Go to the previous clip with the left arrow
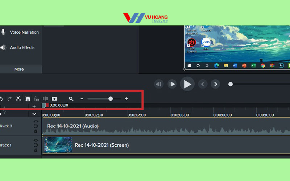Image resolution: width=290 pixels, height=181 pixels. click(203, 84)
